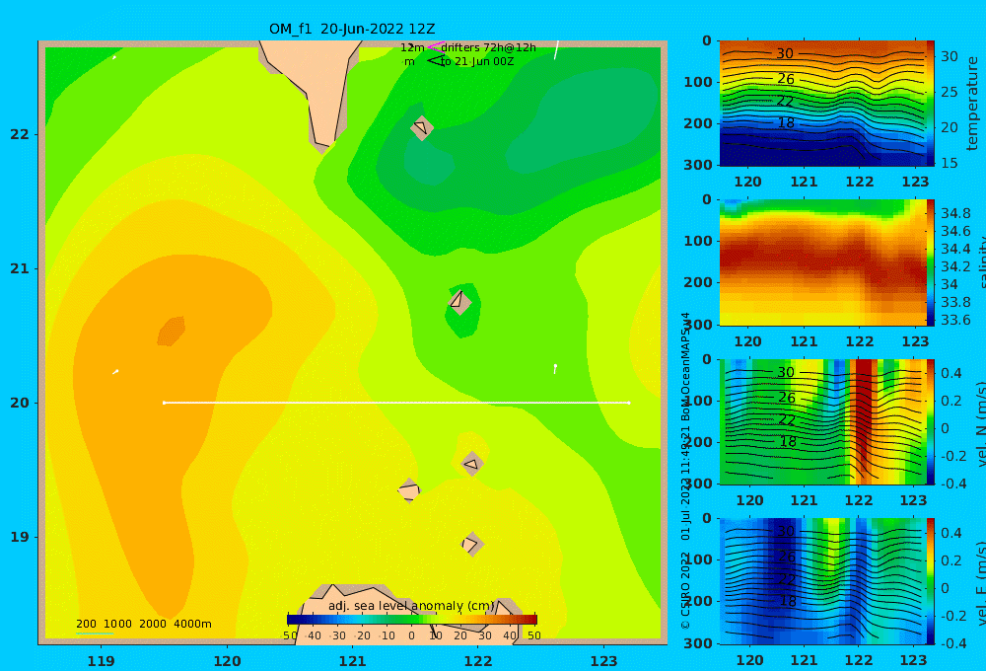Image resolution: width=986 pixels, height=671 pixels.
Task: Click the 'vel. E (m/s)' axis label
Action: pyautogui.click(x=980, y=582)
